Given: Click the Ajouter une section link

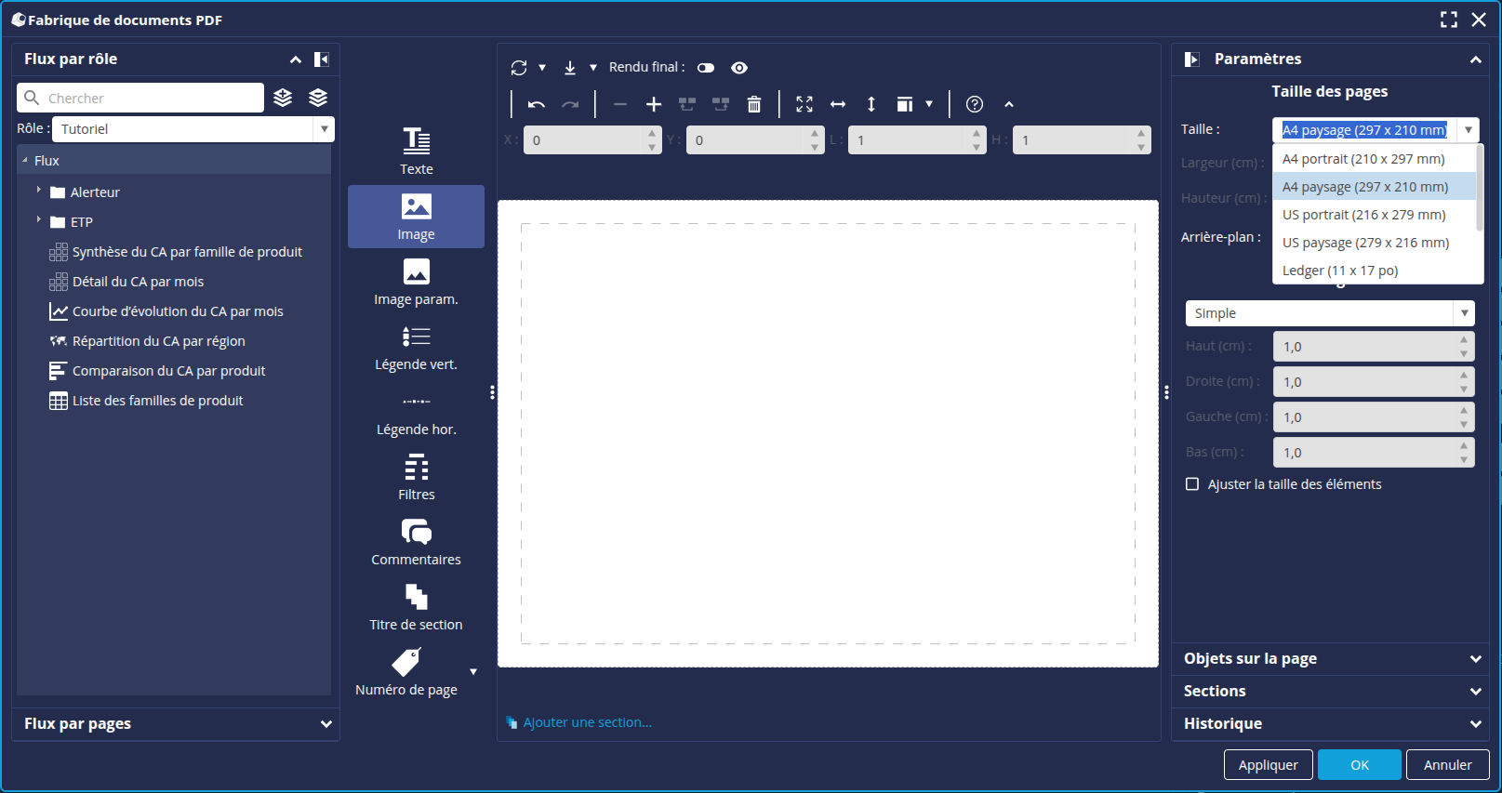Looking at the screenshot, I should click(587, 722).
